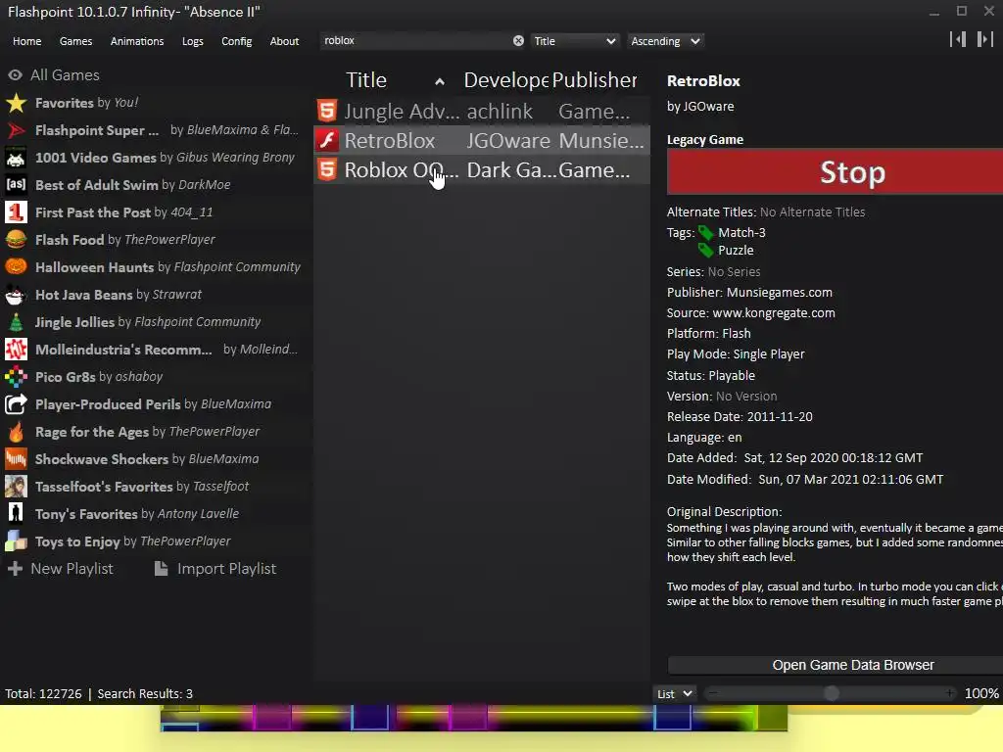This screenshot has height=752, width=1003.
Task: Click the Search Results: 3 status text
Action: pos(145,694)
